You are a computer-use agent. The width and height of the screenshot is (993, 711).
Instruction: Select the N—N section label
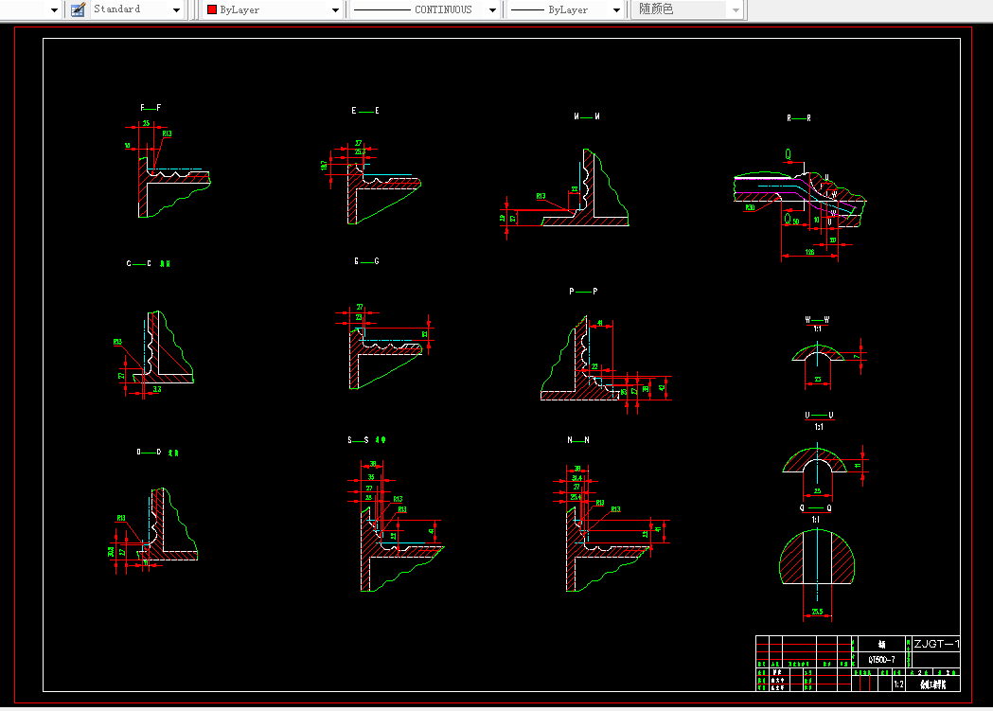pos(577,440)
